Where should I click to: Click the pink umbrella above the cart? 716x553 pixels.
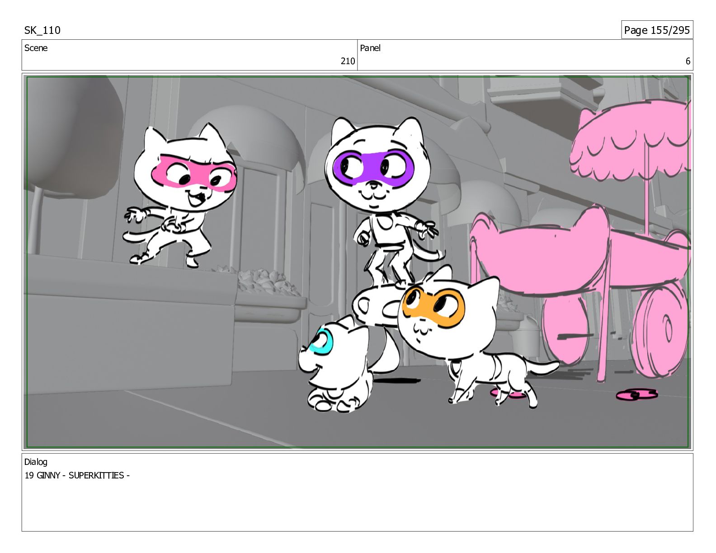coord(631,140)
